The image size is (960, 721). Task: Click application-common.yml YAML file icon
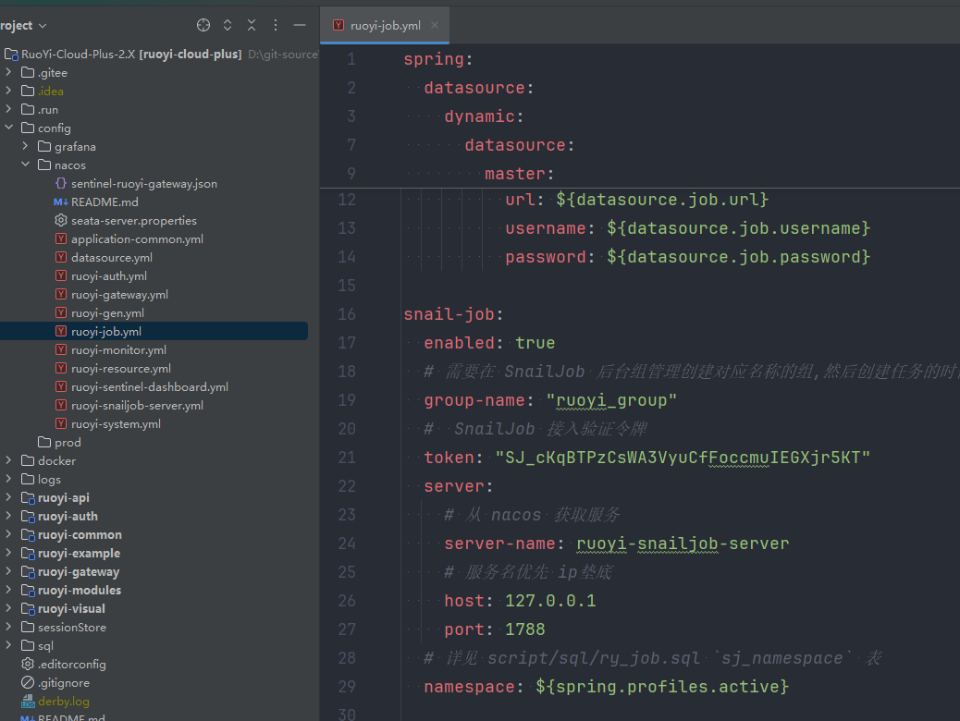tap(61, 238)
